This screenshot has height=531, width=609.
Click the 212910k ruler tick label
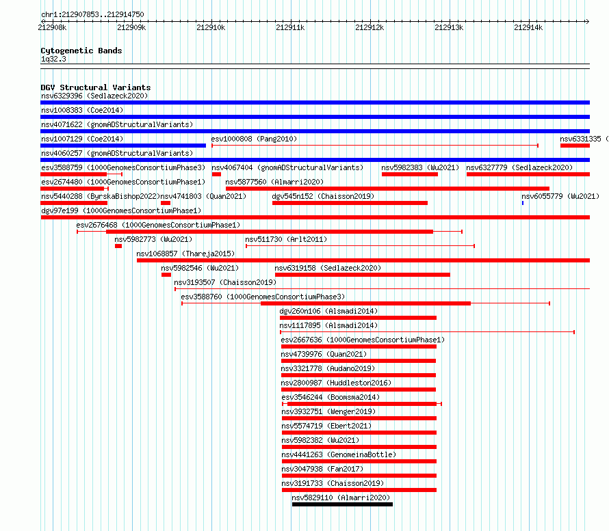click(211, 27)
